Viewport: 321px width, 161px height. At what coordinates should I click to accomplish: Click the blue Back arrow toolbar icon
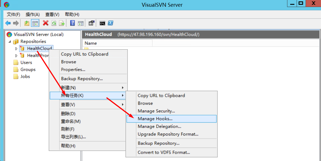[x=8, y=23]
